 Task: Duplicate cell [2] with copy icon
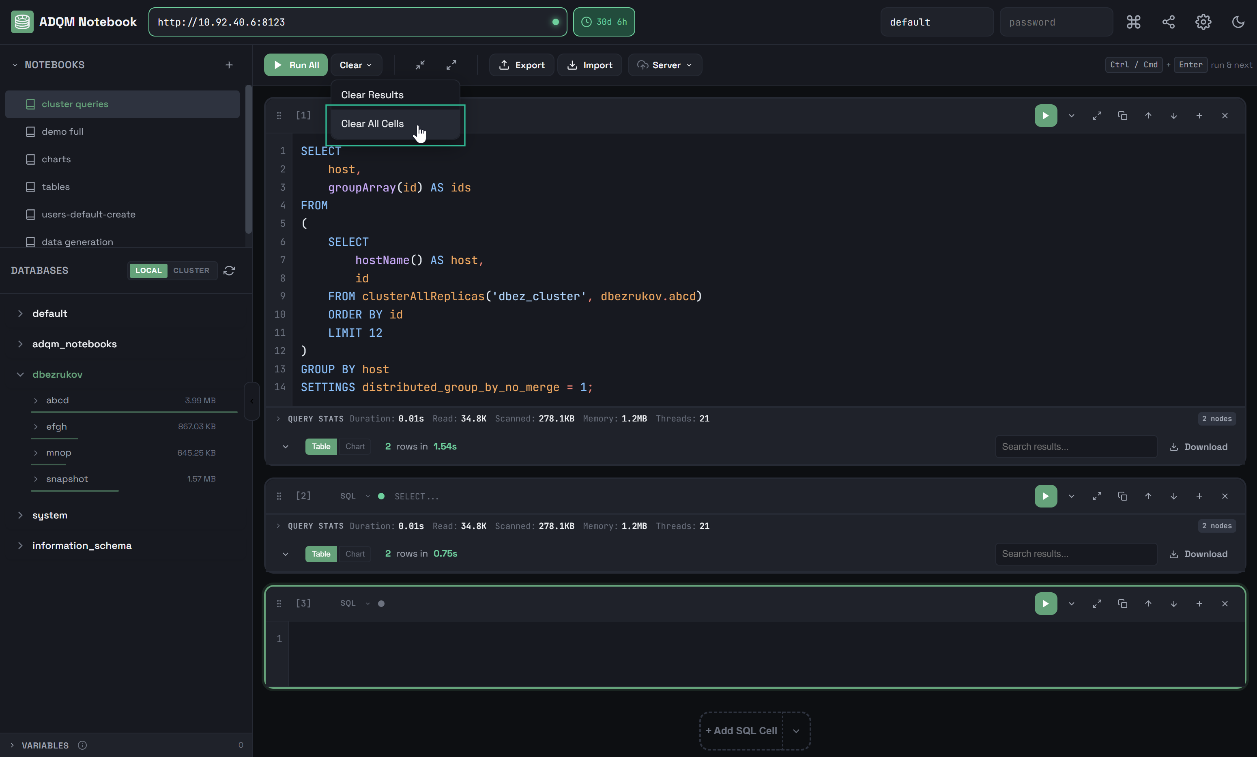pyautogui.click(x=1122, y=496)
